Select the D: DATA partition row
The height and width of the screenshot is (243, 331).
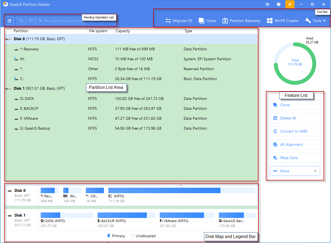(x=131, y=99)
